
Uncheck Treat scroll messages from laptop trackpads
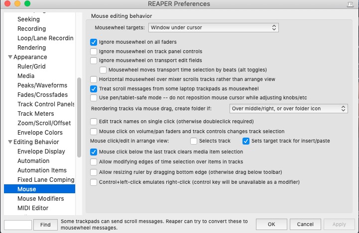coord(94,88)
